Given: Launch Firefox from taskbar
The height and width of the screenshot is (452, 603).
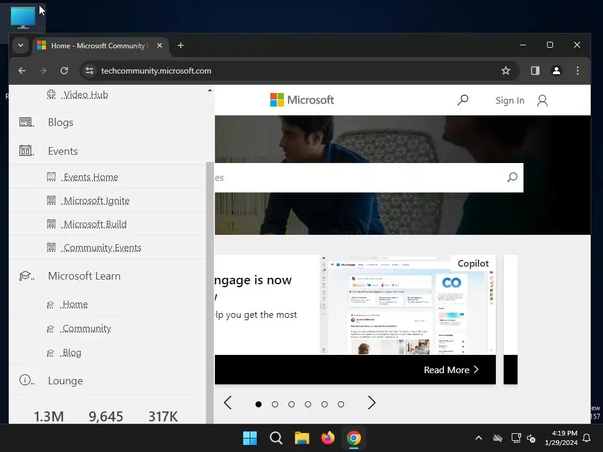Looking at the screenshot, I should 327,438.
